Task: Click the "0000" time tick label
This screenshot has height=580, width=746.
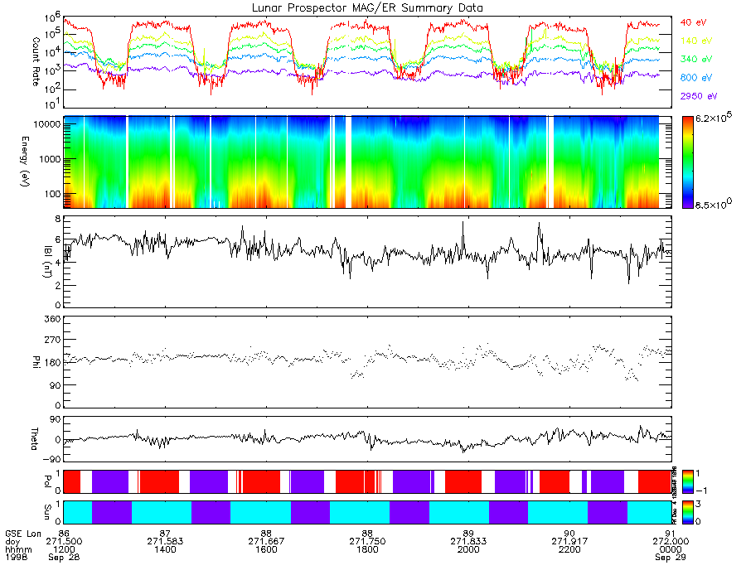Action: click(x=671, y=549)
